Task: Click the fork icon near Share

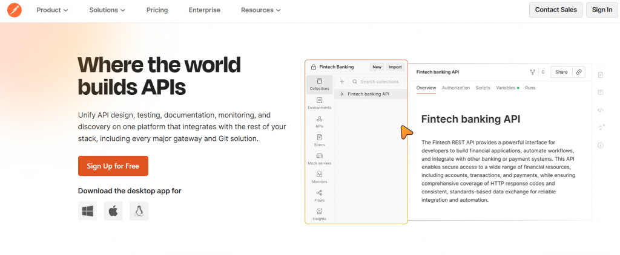Action: point(533,72)
